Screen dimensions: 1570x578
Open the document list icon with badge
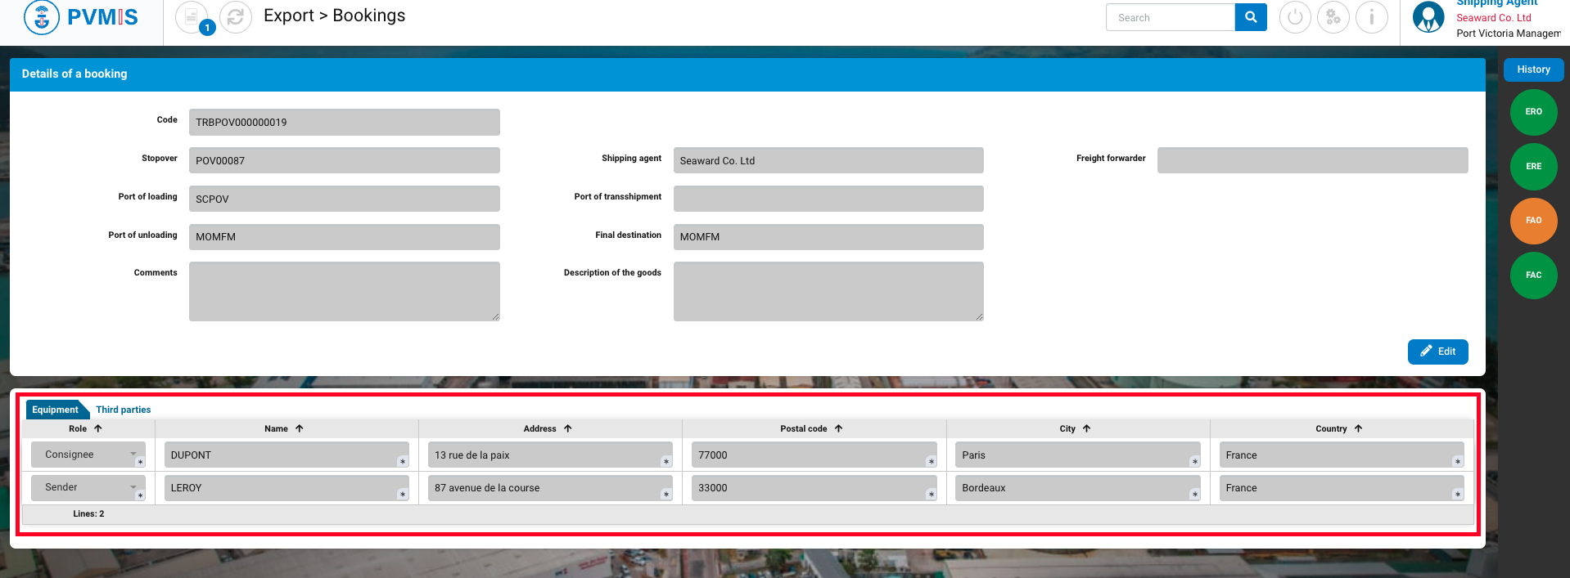point(192,17)
